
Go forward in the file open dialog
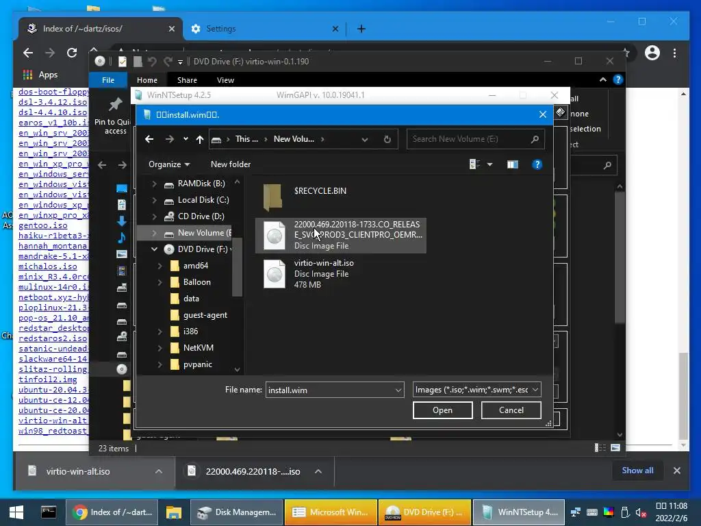coord(170,139)
